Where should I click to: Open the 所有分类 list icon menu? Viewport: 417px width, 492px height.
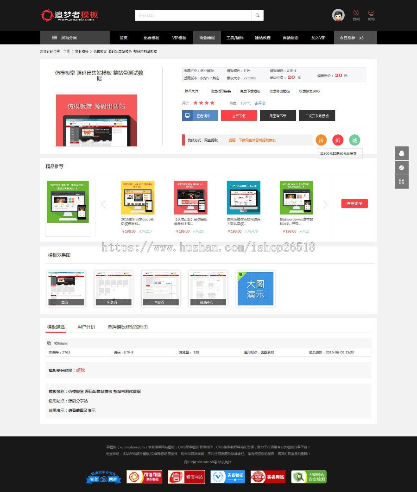[x=54, y=38]
